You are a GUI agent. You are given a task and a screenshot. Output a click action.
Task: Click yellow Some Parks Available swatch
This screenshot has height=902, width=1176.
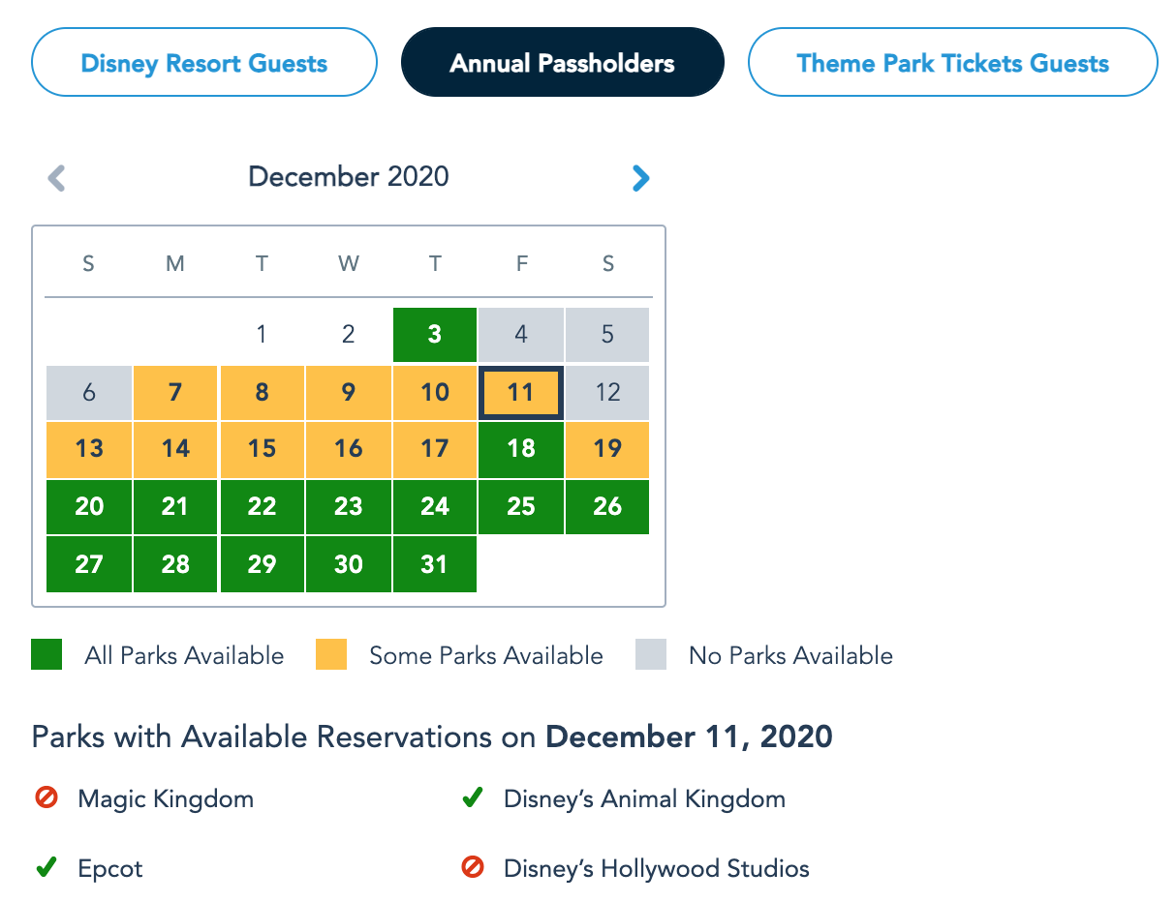[331, 655]
